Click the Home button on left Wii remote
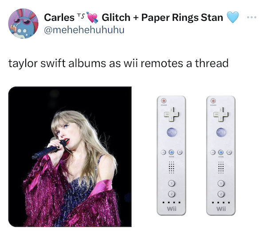This screenshot has height=238, width=266. [x=171, y=152]
